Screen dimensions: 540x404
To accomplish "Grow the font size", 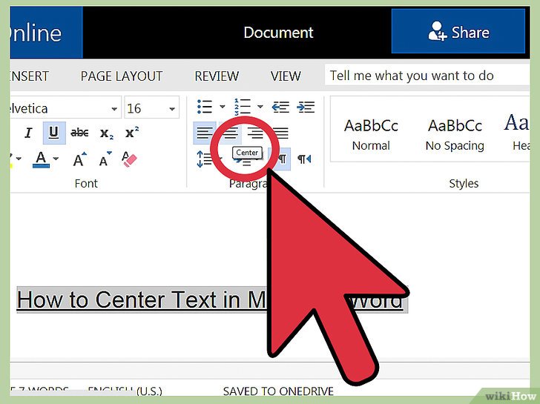I will point(79,159).
